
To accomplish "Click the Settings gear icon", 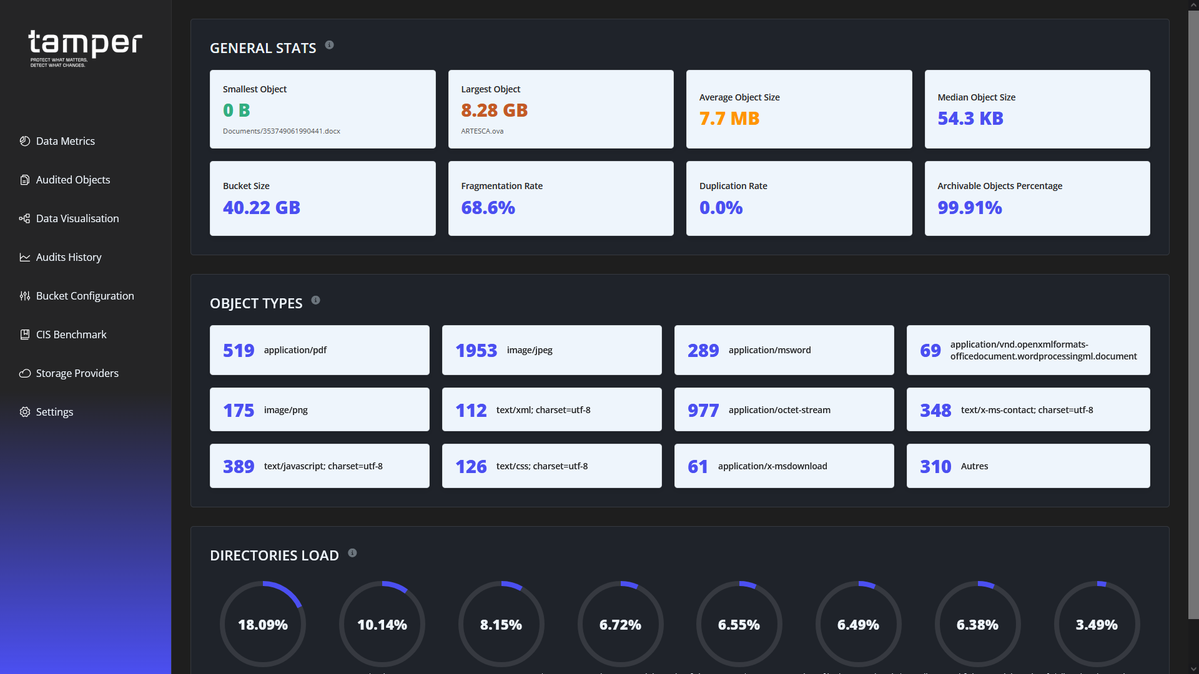I will [25, 412].
